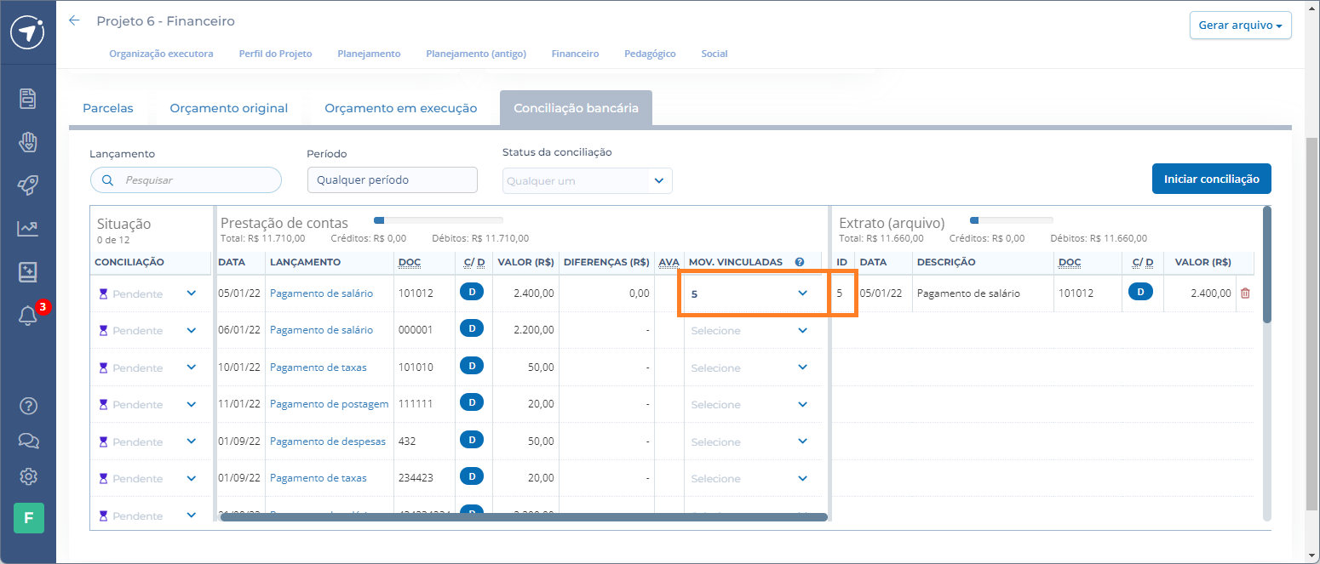
Task: Switch to Orçamento original tab
Action: pyautogui.click(x=228, y=108)
